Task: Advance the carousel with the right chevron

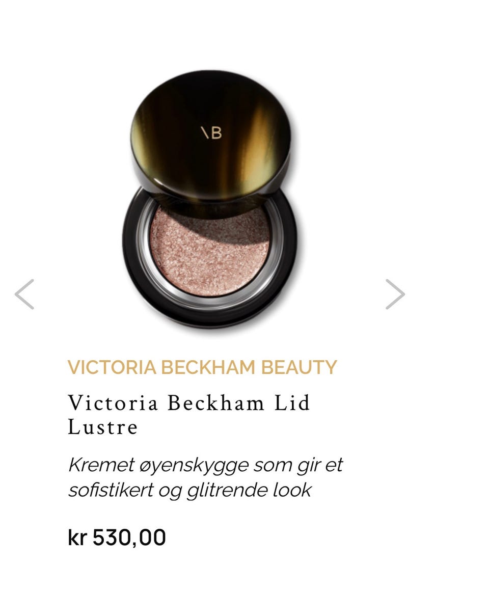Action: 395,294
